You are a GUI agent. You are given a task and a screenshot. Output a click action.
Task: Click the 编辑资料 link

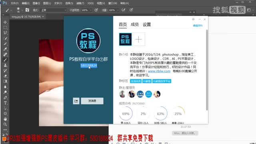pyautogui.click(x=198, y=26)
